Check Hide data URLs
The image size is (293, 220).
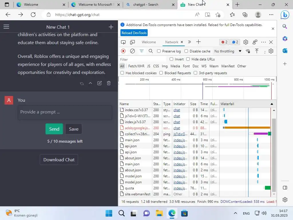(188, 59)
